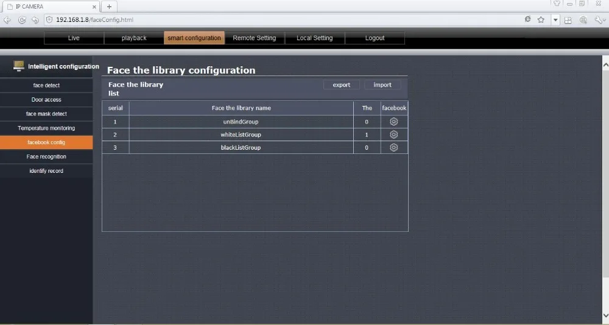Reload page with browser refresh icon
Viewport: 609px width, 325px height.
[22, 20]
